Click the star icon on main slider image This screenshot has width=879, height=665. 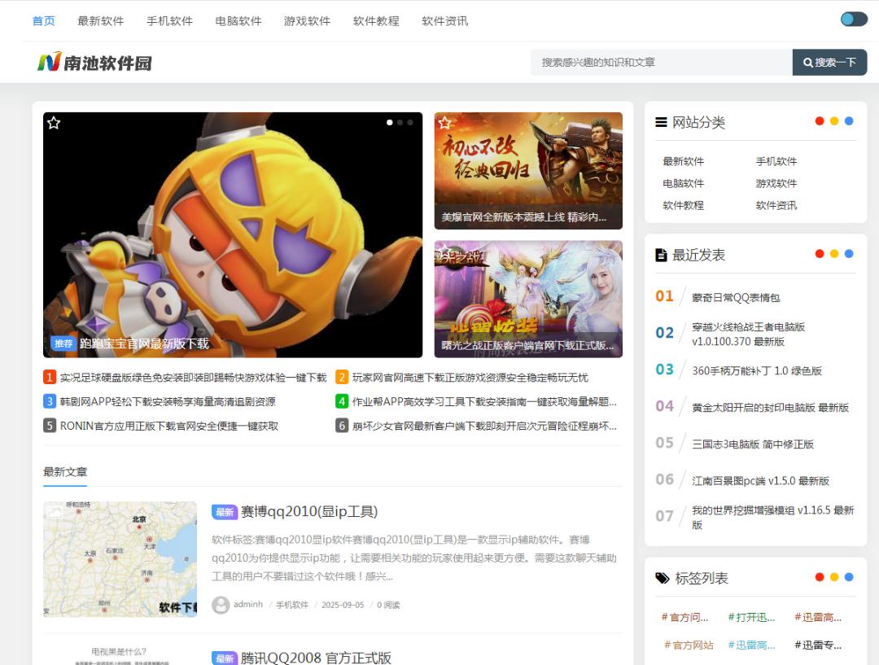54,122
